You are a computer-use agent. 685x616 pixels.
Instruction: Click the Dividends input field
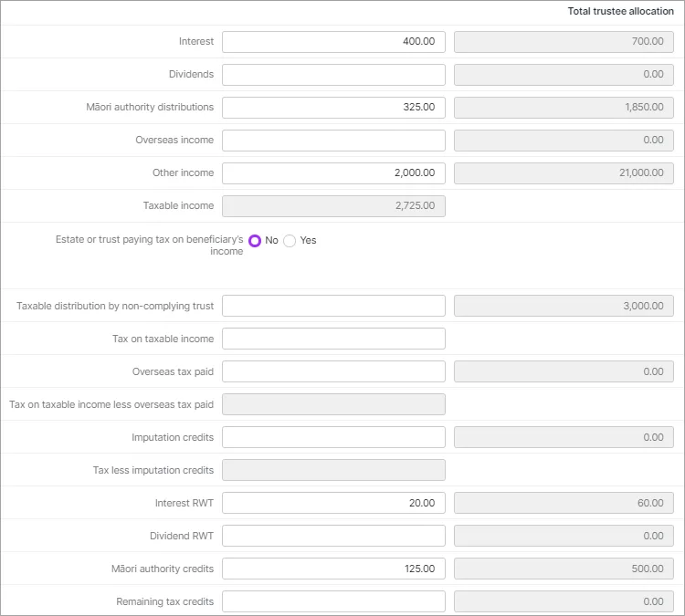coord(333,75)
